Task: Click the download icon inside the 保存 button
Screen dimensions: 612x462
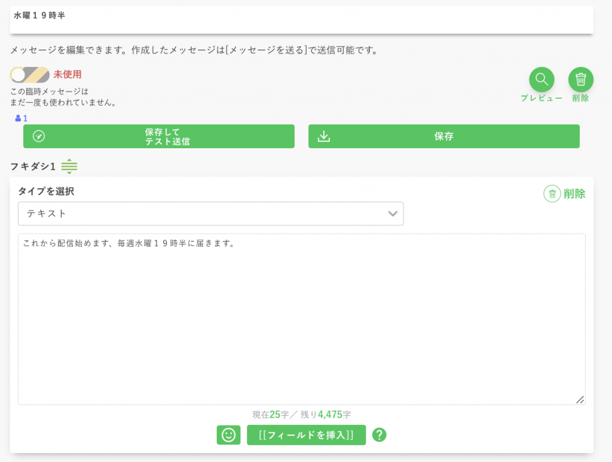Action: pyautogui.click(x=323, y=136)
